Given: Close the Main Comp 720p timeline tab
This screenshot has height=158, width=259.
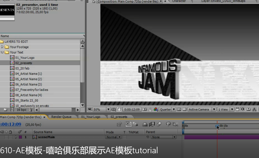Looking at the screenshot, I should coord(44,117).
